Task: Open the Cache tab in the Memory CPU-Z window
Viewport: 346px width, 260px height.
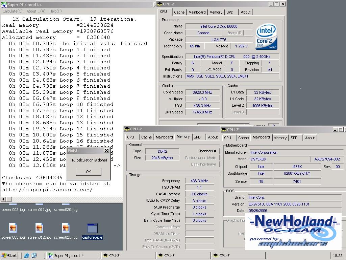Action: pyautogui.click(x=147, y=137)
